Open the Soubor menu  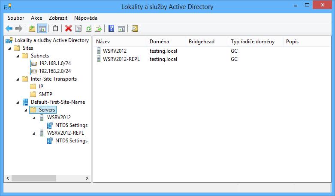click(x=16, y=18)
